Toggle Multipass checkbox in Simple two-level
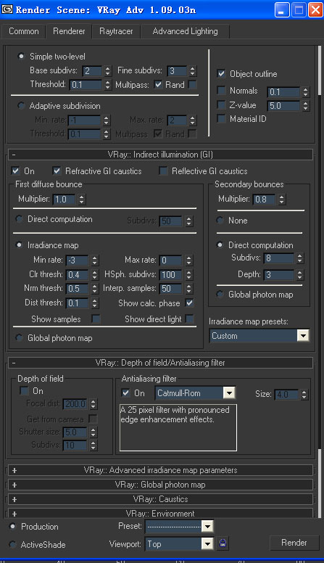This screenshot has width=324, height=563. click(158, 85)
